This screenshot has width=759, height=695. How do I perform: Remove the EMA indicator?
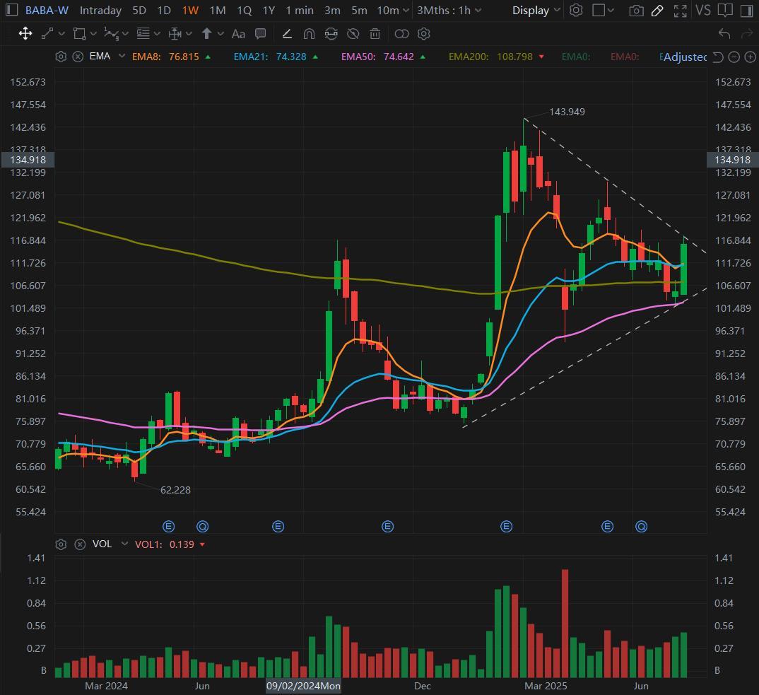[x=78, y=57]
